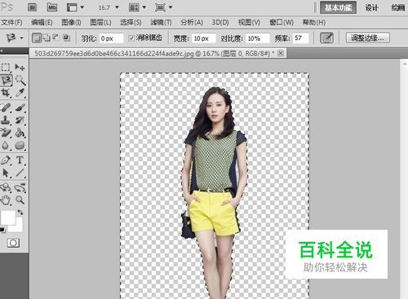
Task: Select the 503d269759ee...jpg document tab
Action: pyautogui.click(x=153, y=54)
